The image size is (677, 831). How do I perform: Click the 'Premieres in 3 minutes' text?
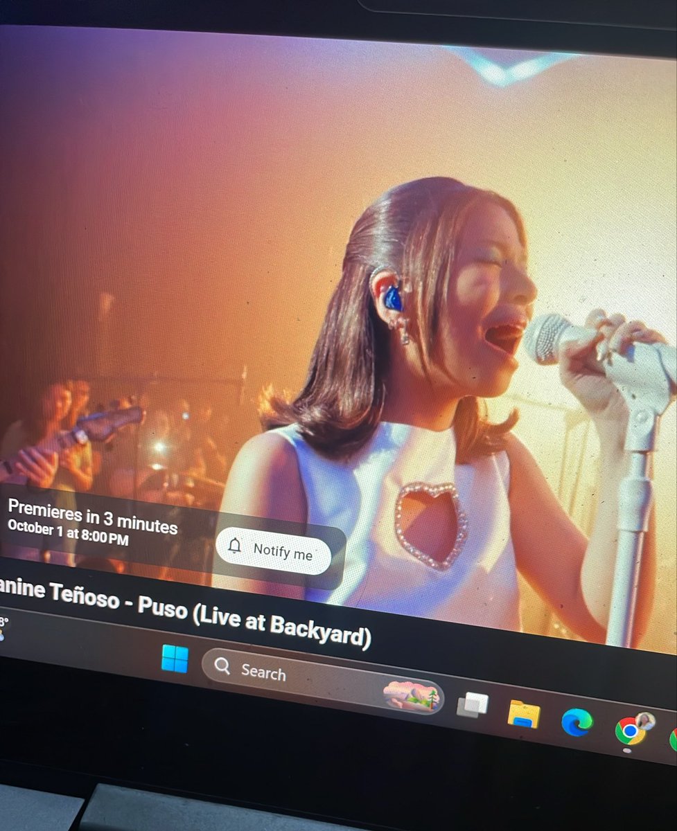pos(92,516)
